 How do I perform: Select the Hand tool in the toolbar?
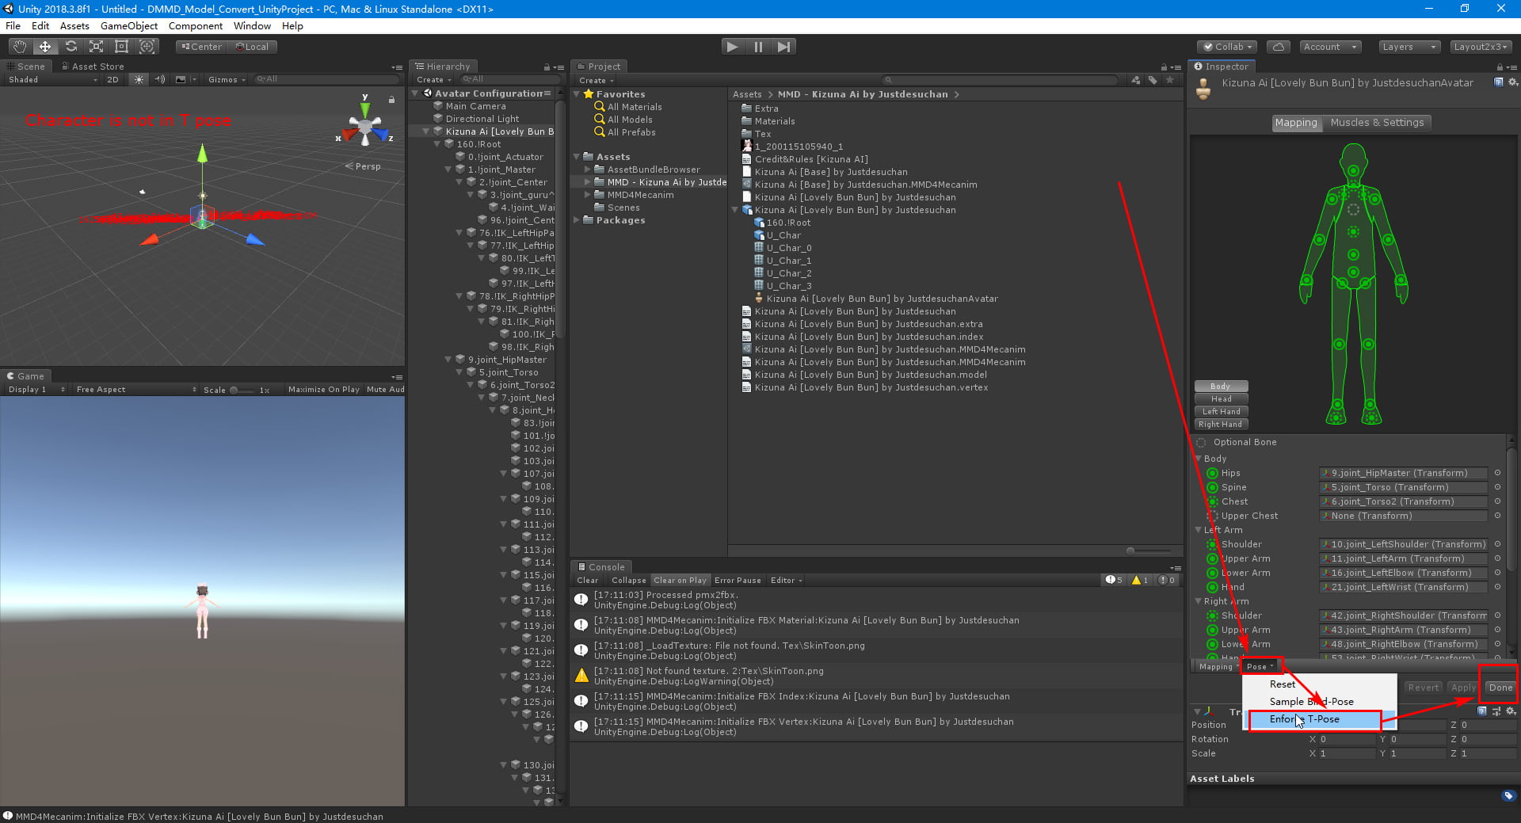pos(18,46)
